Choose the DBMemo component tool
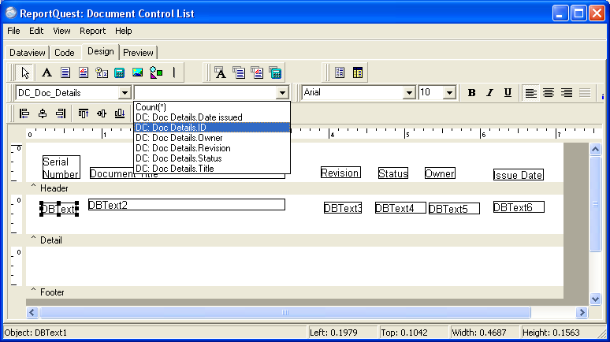The height and width of the screenshot is (342, 610). pyautogui.click(x=239, y=72)
